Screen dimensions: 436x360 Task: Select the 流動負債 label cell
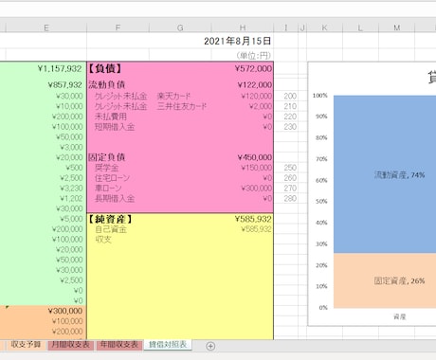tap(107, 84)
